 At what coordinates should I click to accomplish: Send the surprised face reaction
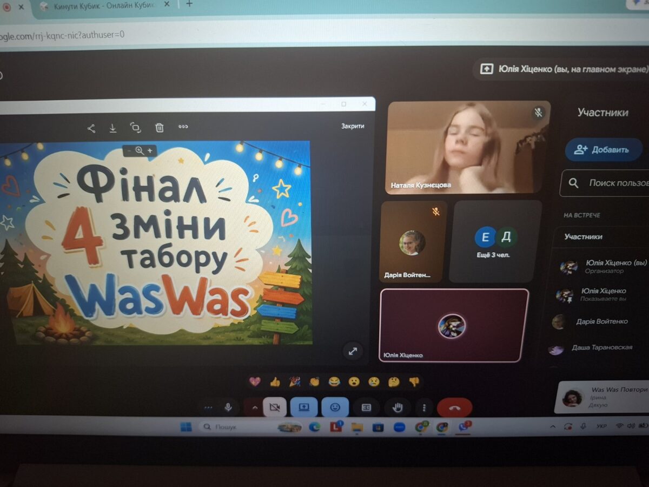click(354, 381)
